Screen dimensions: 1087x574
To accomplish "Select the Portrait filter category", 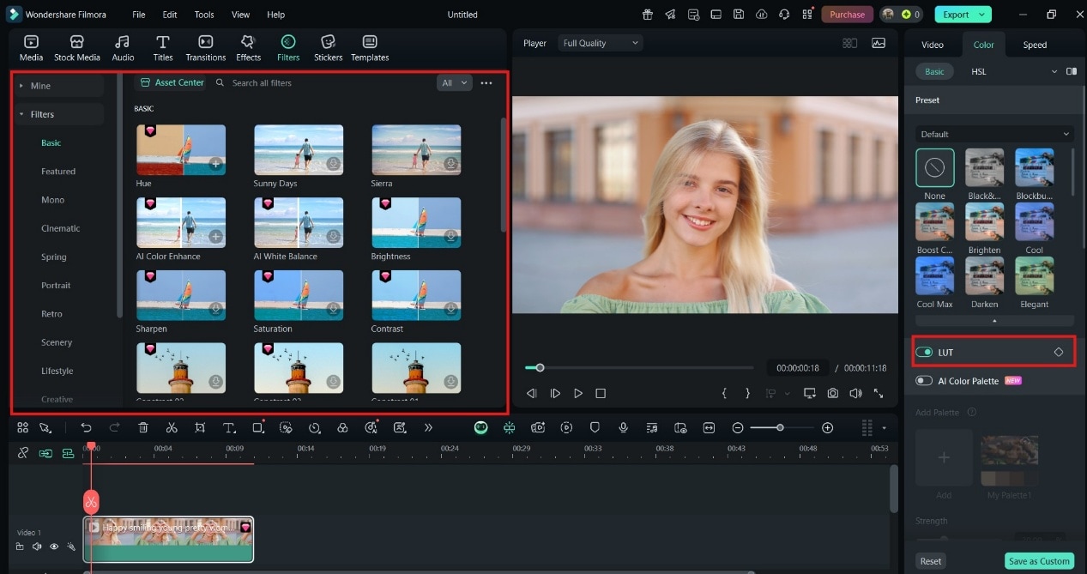I will tap(56, 285).
